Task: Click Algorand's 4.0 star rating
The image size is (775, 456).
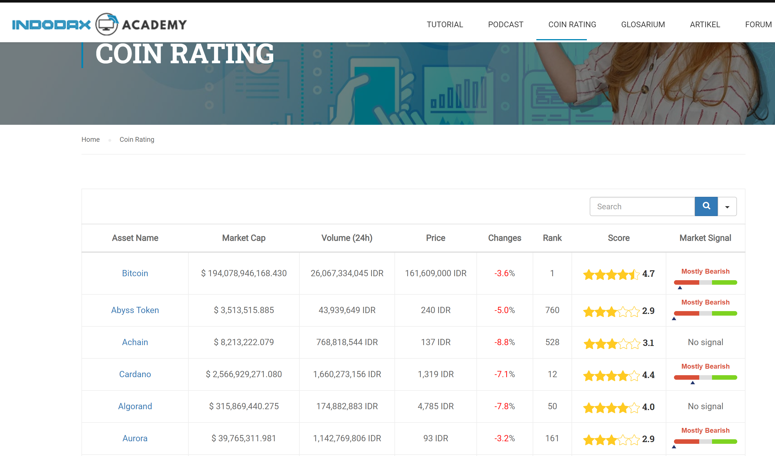Action: (x=618, y=407)
